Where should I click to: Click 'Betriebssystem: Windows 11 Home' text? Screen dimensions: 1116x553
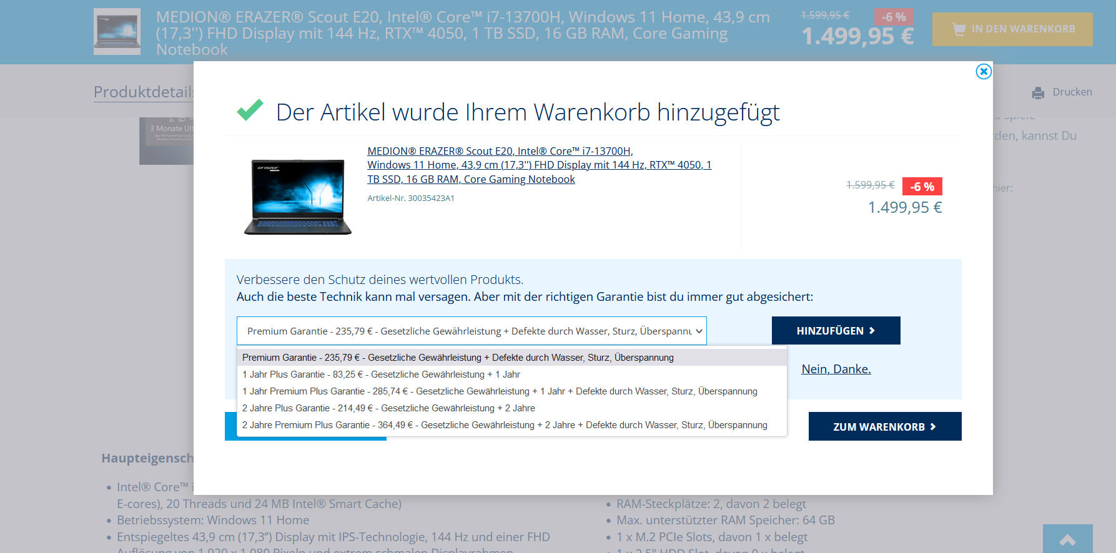213,521
